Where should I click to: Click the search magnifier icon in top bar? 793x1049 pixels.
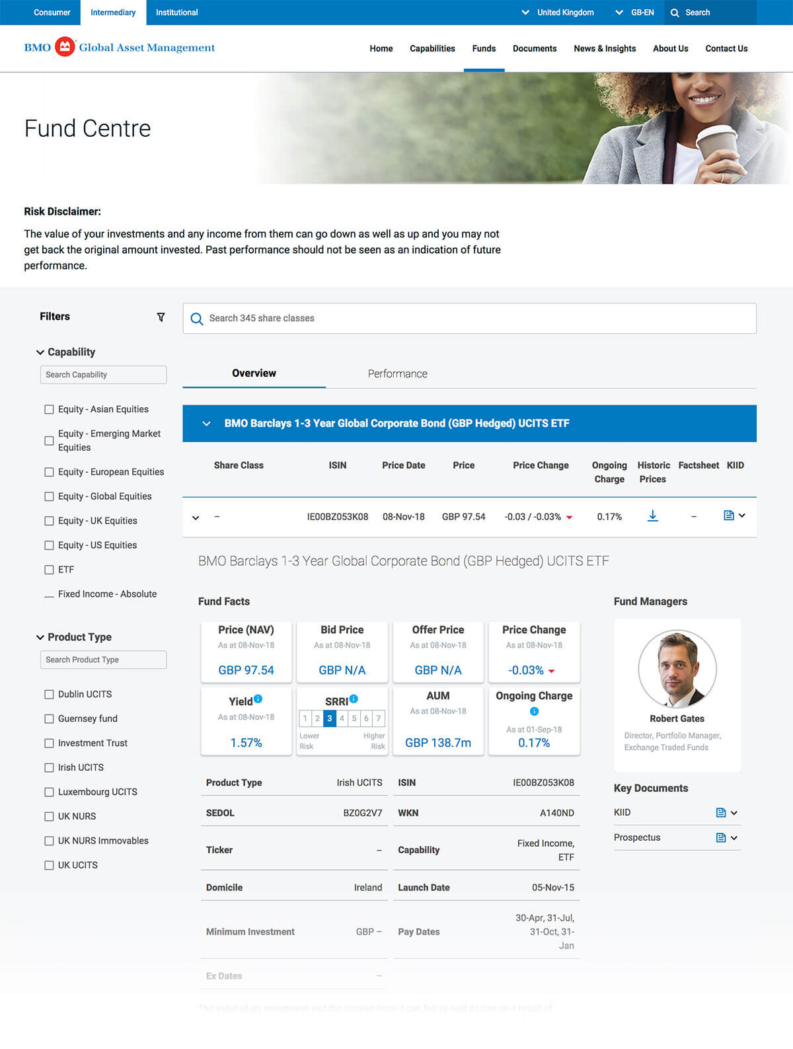[675, 13]
